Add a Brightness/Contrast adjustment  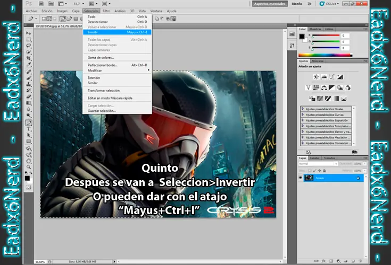click(x=316, y=77)
